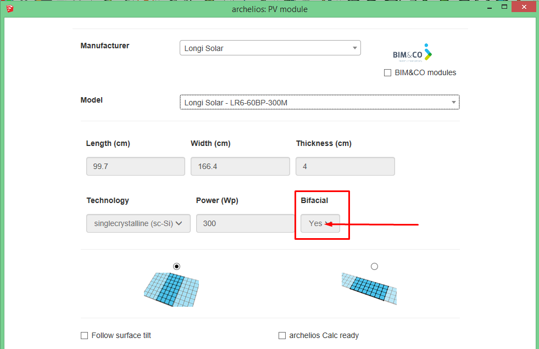Open the Technology singlecrystalline dropdown
This screenshot has height=349, width=539.
138,223
